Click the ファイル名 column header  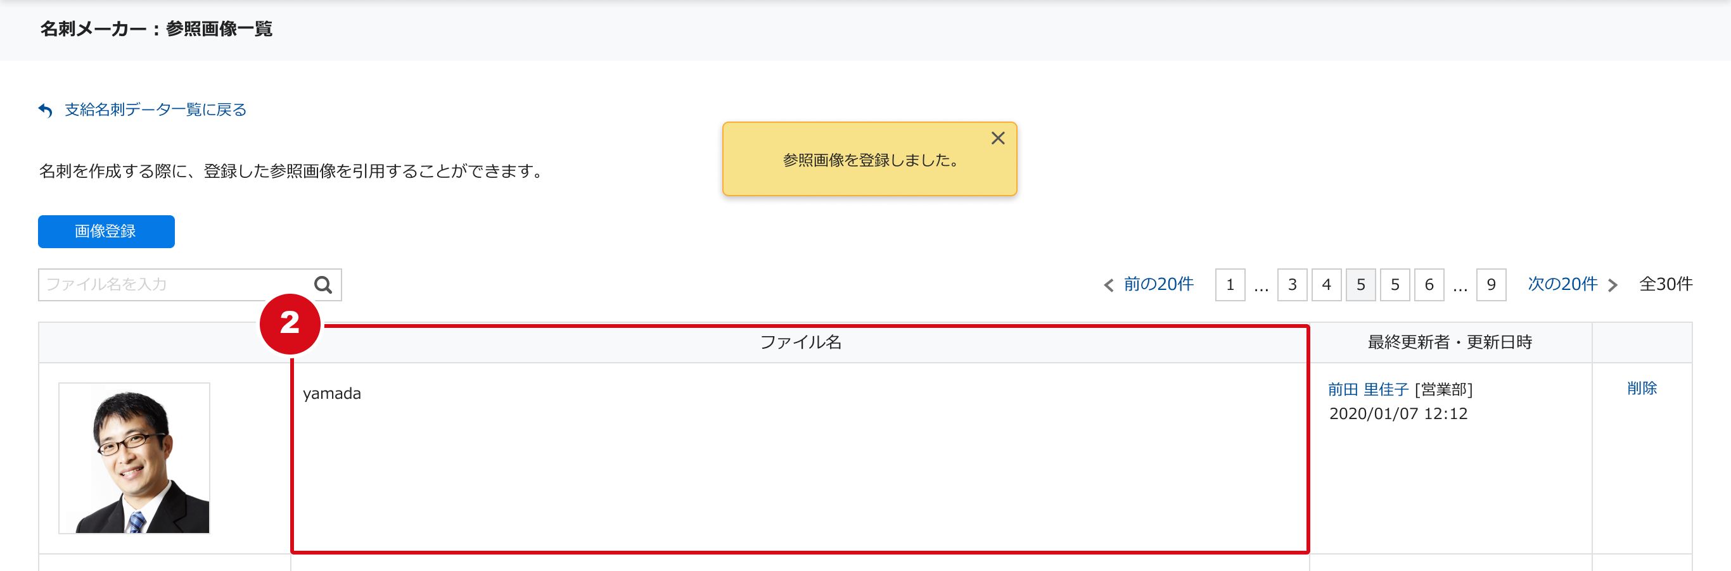[800, 342]
